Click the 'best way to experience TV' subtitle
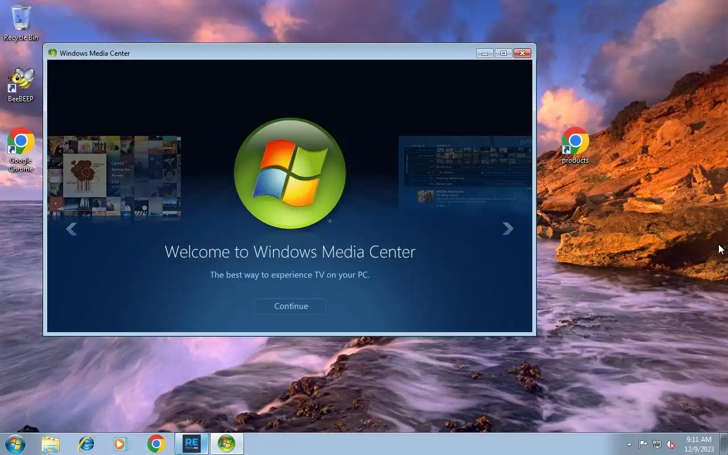This screenshot has width=728, height=455. point(290,275)
